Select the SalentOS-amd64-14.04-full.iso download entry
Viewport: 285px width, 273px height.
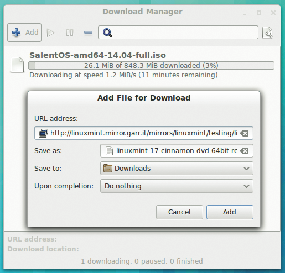tap(142, 65)
